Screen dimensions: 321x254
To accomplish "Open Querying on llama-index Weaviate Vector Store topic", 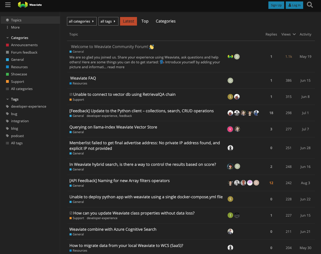I will point(113,127).
